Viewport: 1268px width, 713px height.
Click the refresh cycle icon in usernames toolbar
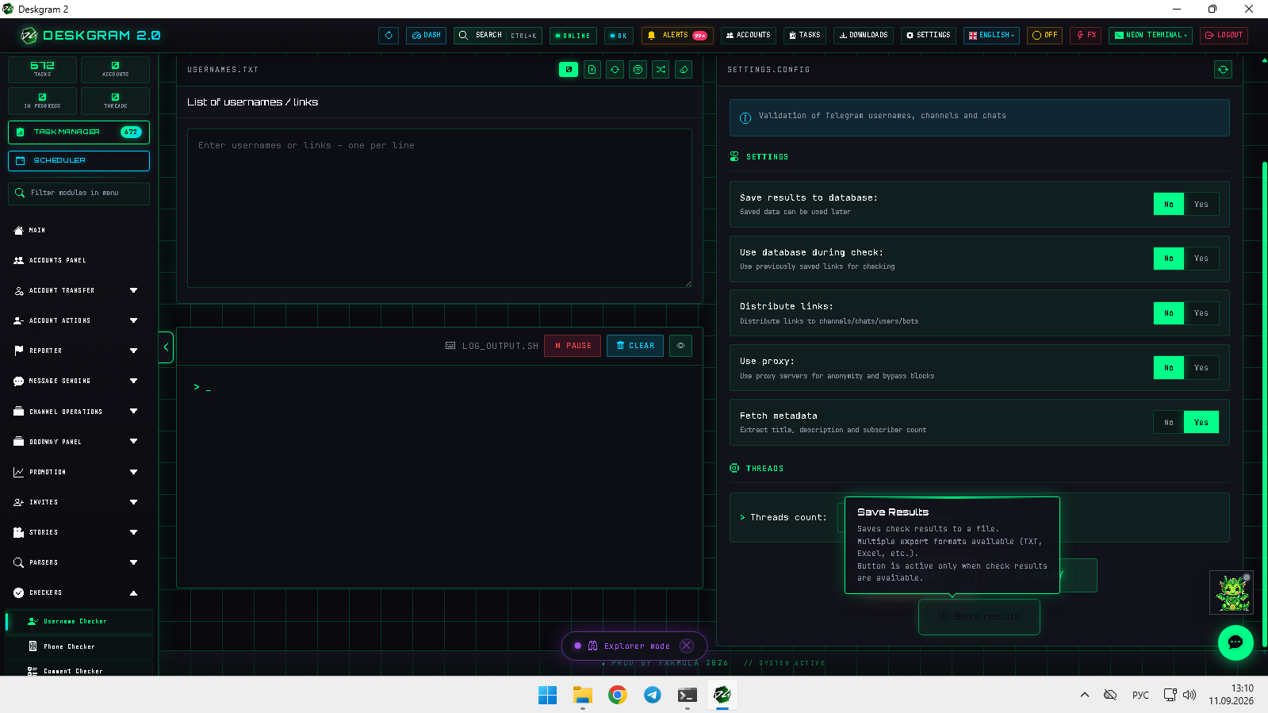tap(615, 70)
